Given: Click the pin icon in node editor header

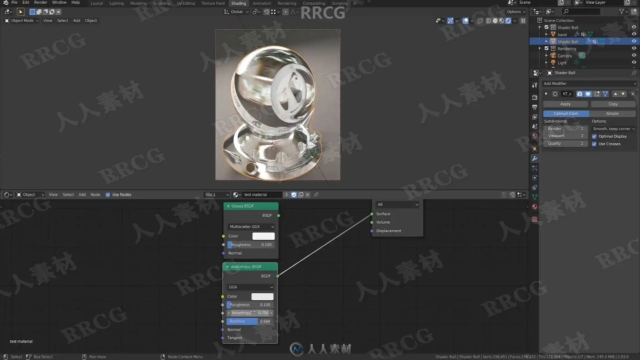Looking at the screenshot, I should pos(316,195).
